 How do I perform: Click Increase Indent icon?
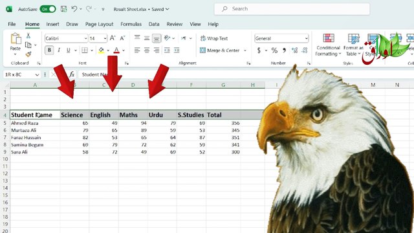coord(177,50)
